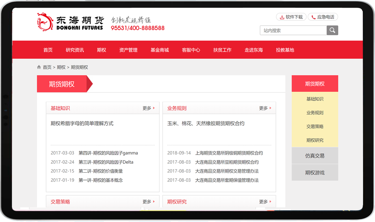
Task: Go to 基金商城 navigation item
Action: pos(160,50)
